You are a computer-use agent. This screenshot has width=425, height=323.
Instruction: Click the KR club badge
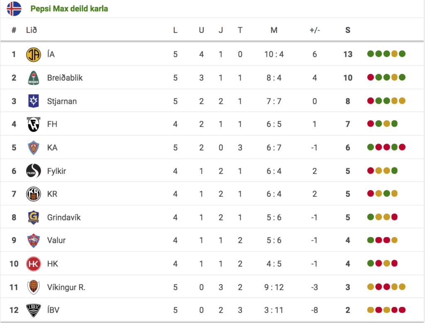coord(34,194)
